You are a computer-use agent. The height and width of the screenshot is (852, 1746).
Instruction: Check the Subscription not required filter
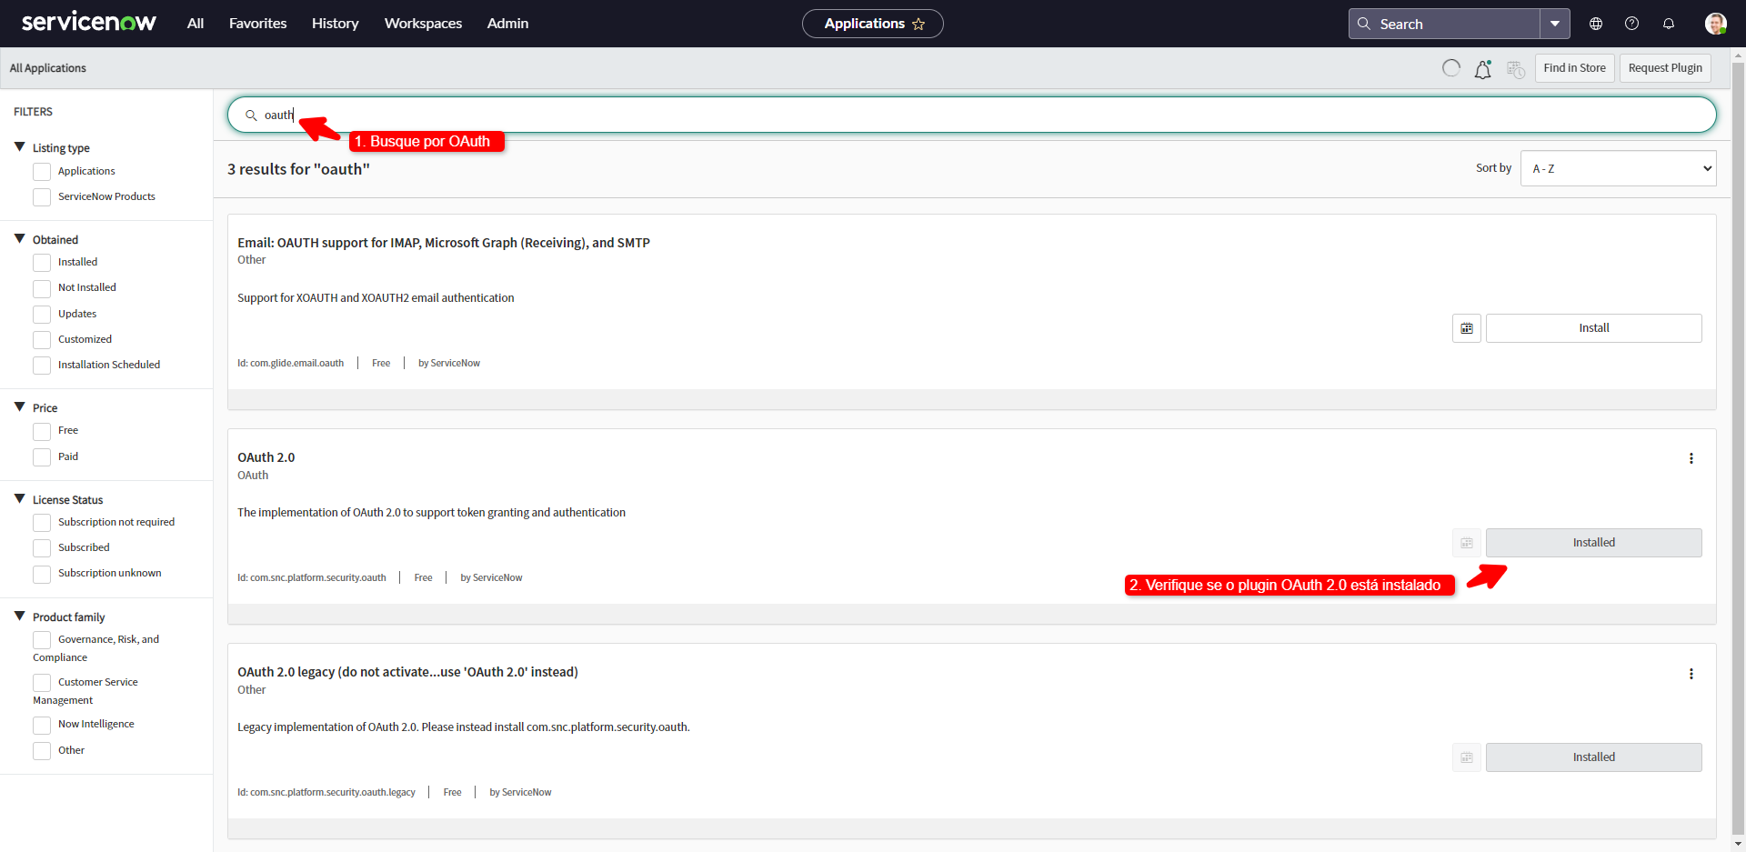42,523
